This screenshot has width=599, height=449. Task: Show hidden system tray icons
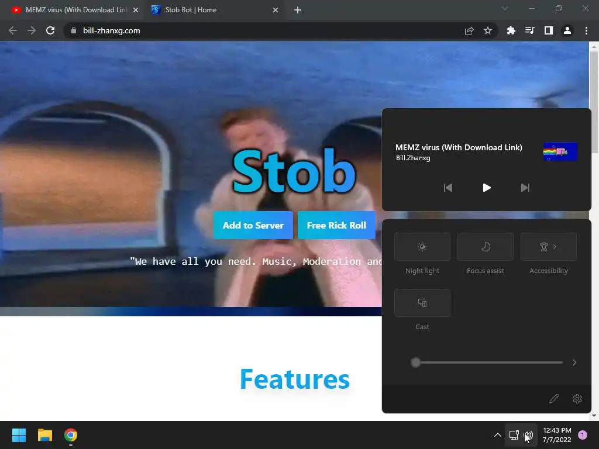pyautogui.click(x=497, y=435)
